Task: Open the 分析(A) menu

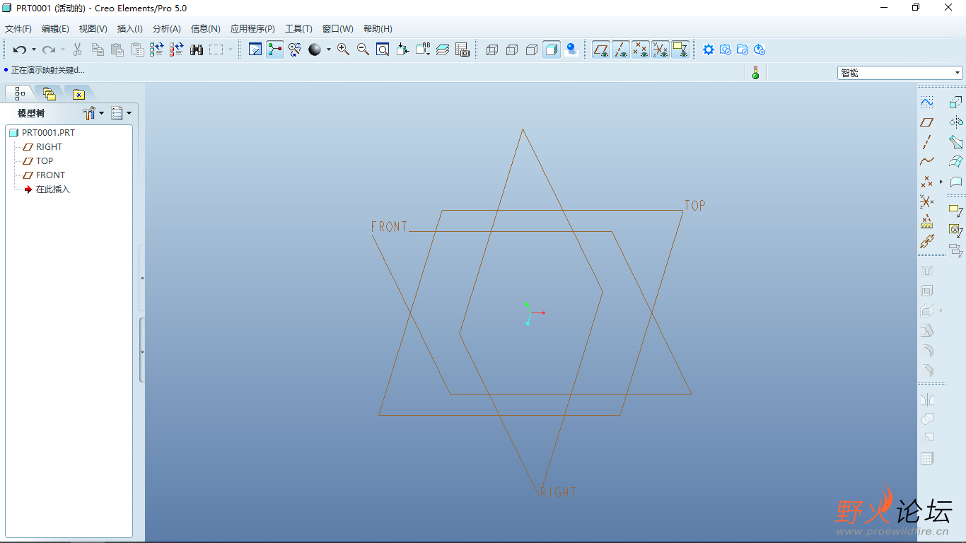Action: pyautogui.click(x=166, y=29)
